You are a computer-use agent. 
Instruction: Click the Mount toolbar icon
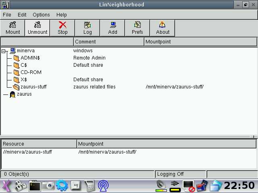pos(12,28)
